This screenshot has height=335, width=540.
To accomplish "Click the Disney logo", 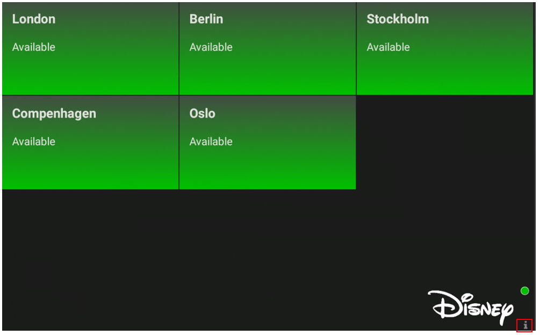I will [x=471, y=307].
